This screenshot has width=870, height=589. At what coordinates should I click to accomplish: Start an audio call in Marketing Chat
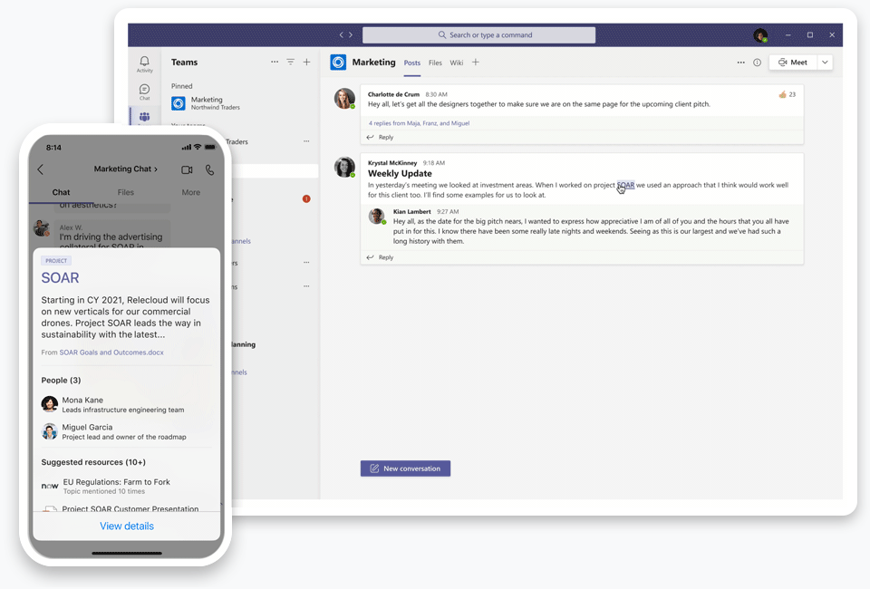[x=209, y=169]
